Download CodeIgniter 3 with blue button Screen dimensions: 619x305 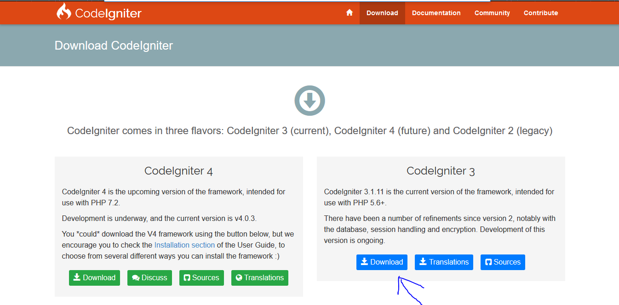tap(382, 262)
